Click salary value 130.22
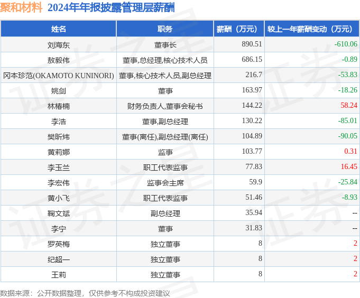 click(252, 120)
